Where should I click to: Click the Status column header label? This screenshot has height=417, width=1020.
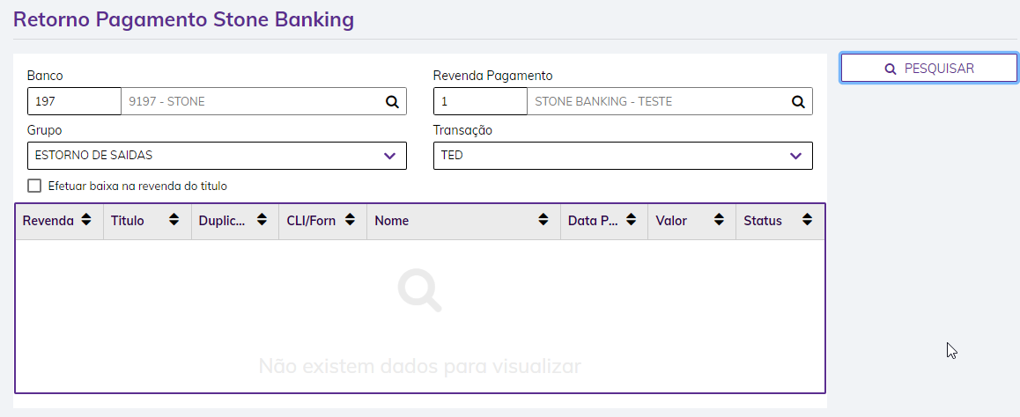[x=763, y=221]
